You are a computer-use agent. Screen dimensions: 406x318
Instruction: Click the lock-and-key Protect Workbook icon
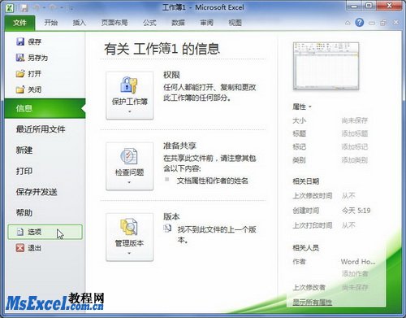129,85
